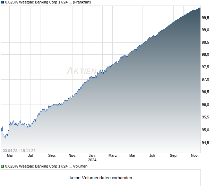Click the date range 03.04.23 - 19.11.24 label
The image size is (215, 189).
(19, 151)
